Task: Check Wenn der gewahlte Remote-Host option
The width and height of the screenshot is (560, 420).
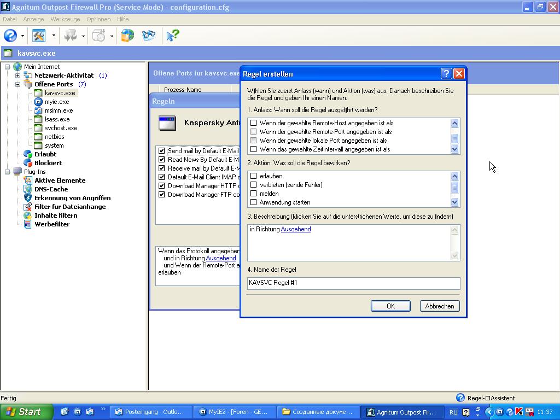Action: click(254, 123)
